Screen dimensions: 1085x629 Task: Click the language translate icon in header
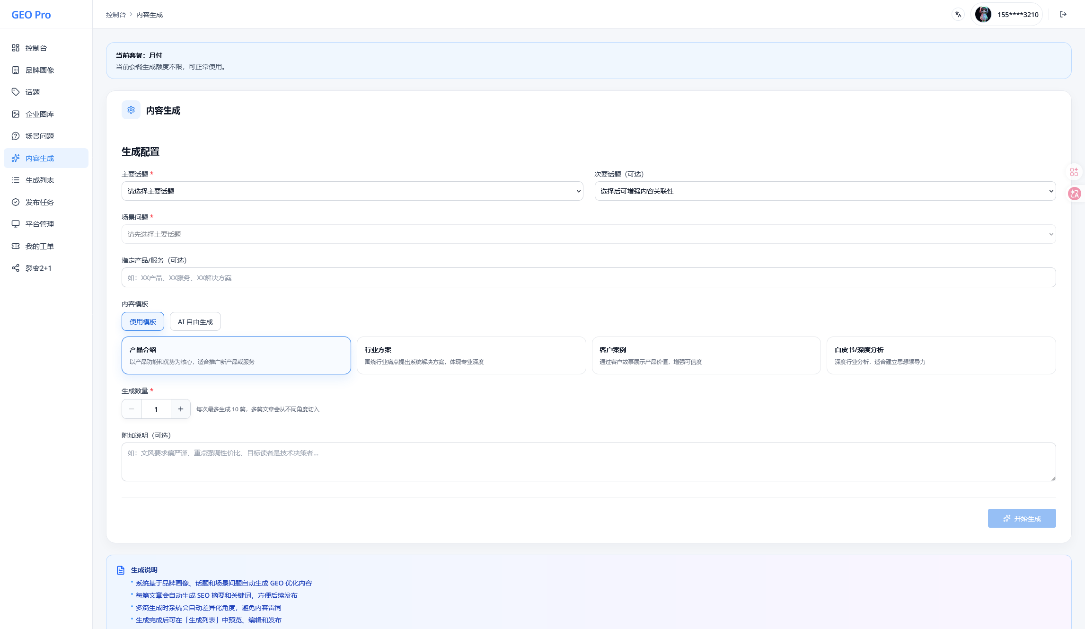pyautogui.click(x=958, y=14)
